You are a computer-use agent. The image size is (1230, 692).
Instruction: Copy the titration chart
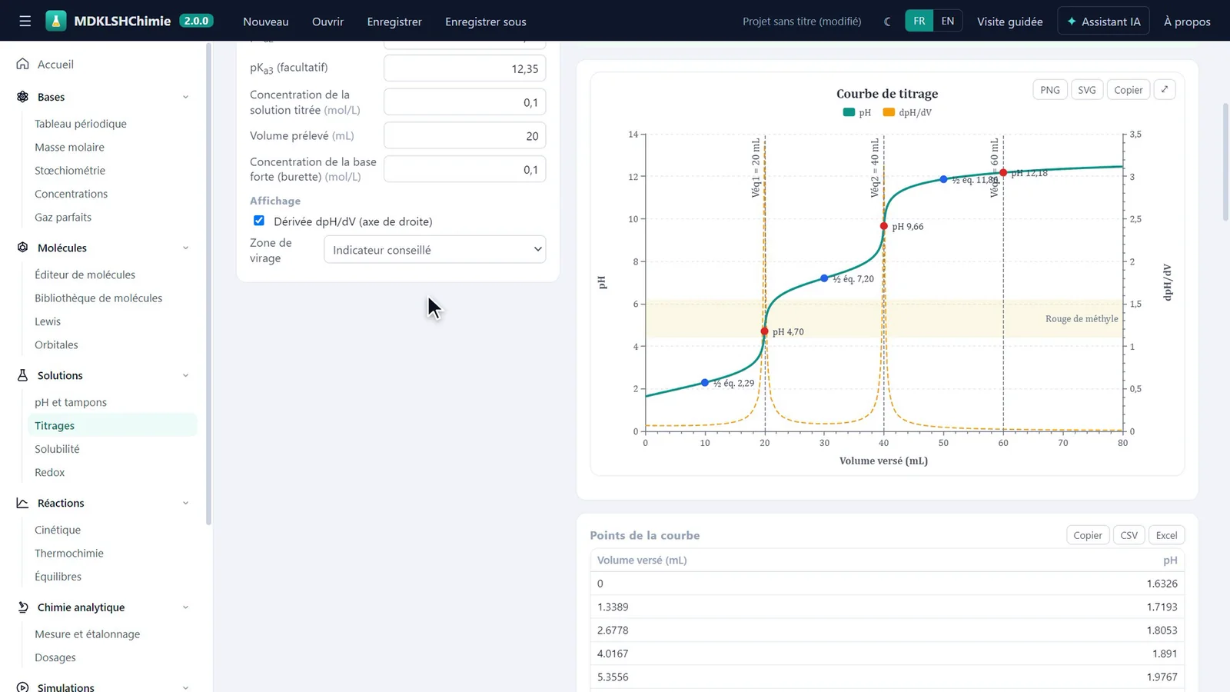1129,90
